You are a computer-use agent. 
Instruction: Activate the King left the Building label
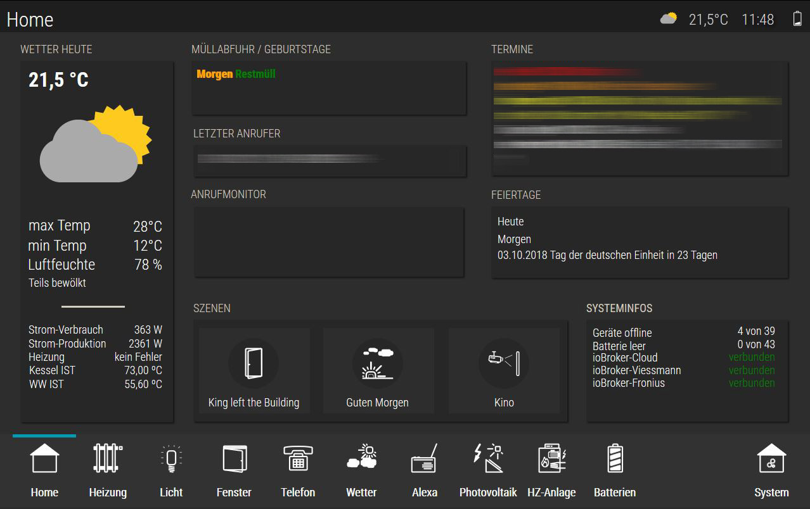click(254, 403)
